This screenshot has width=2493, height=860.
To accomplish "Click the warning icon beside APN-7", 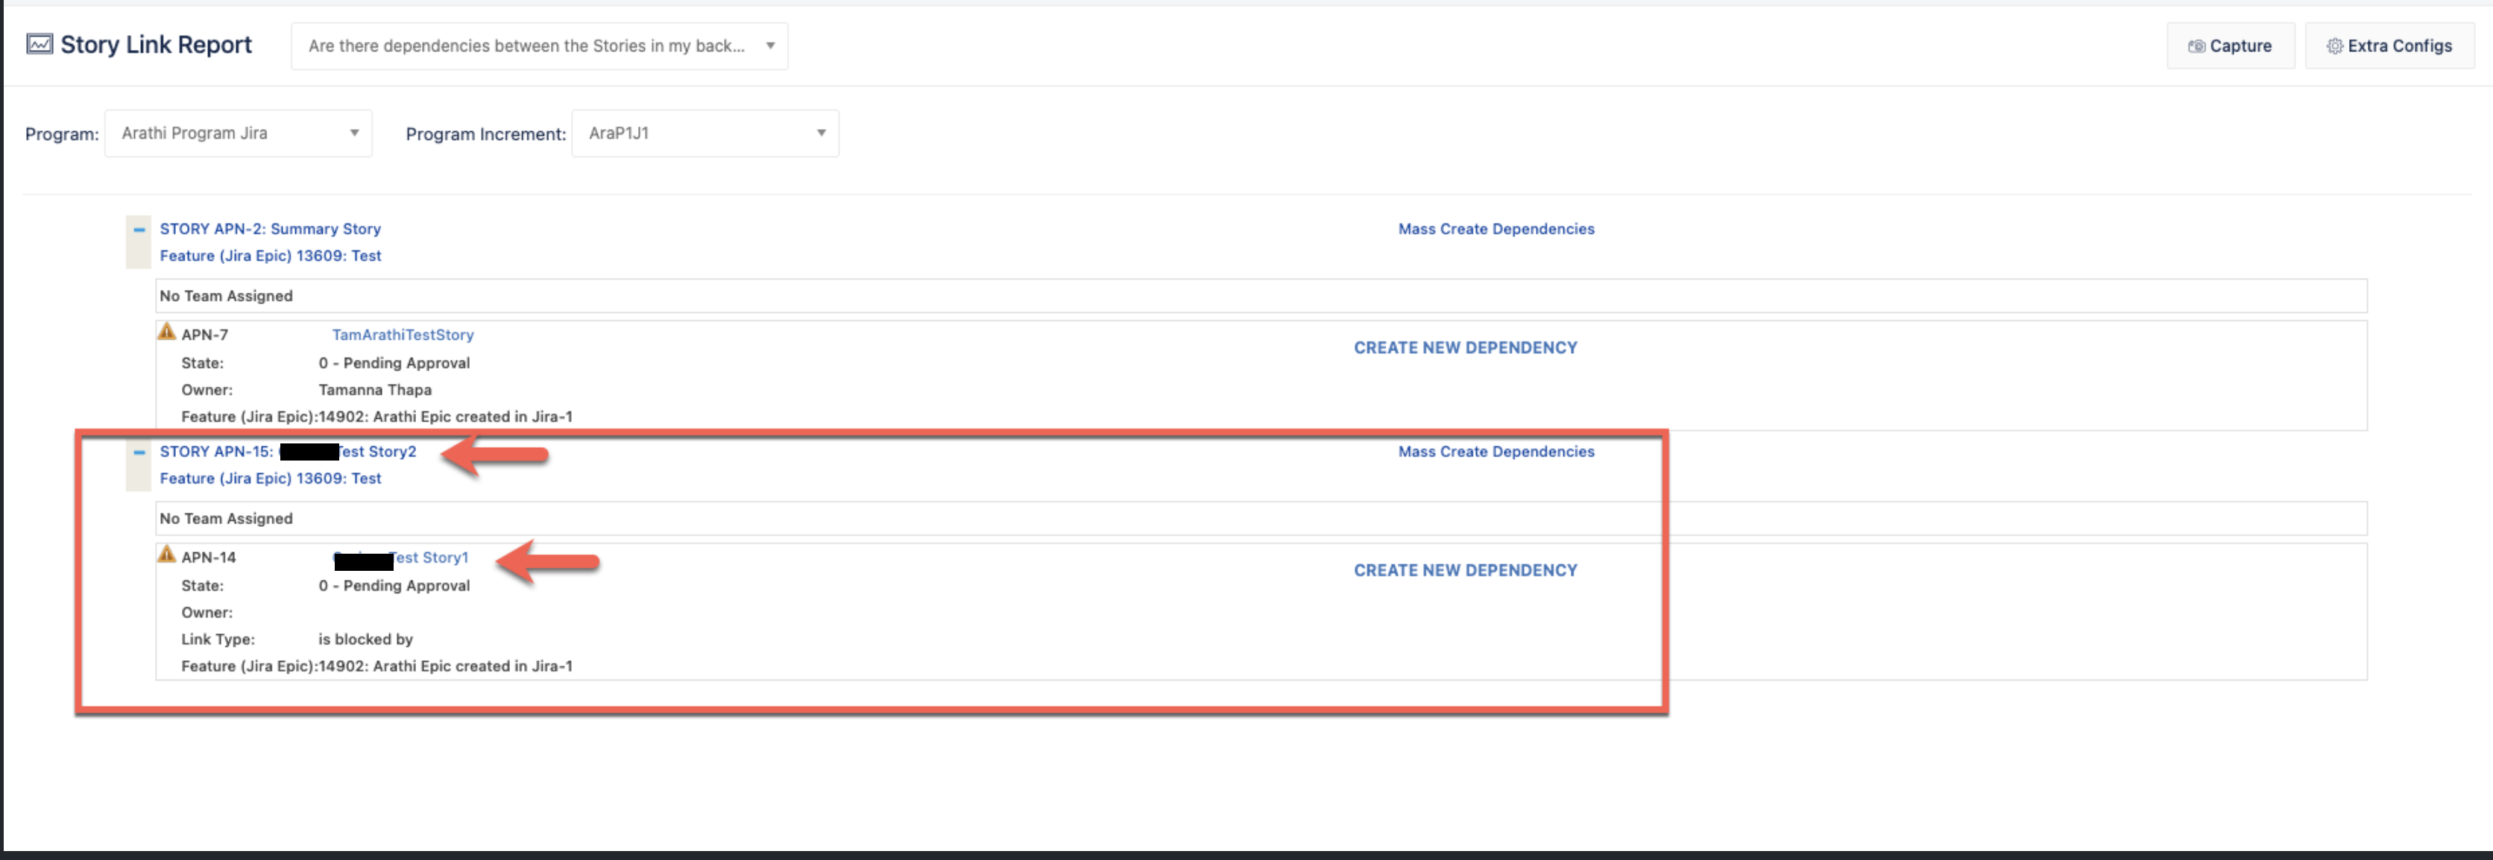I will 166,332.
